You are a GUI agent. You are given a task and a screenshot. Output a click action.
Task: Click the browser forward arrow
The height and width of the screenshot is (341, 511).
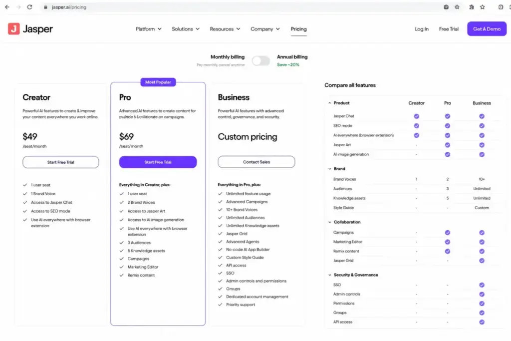tap(18, 7)
